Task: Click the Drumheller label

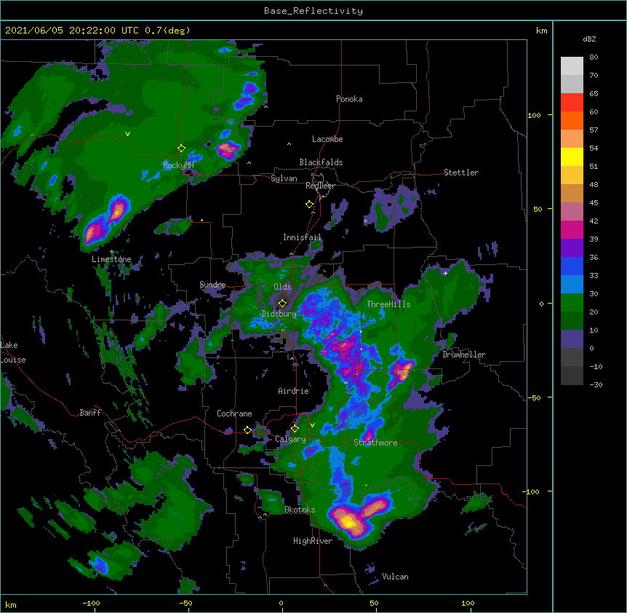Action: [464, 355]
